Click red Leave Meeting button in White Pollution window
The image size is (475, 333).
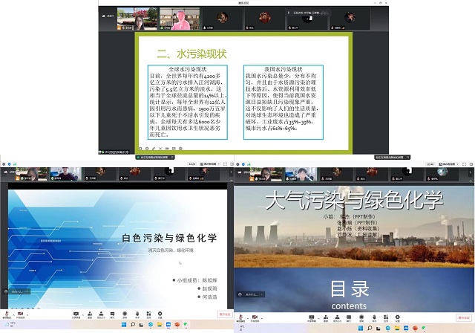point(225,314)
